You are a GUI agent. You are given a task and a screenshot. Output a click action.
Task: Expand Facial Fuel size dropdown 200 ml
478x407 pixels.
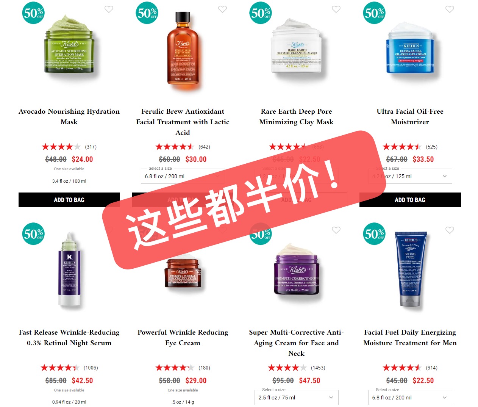[x=410, y=398]
